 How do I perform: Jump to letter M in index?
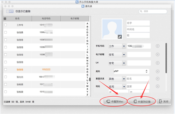tap(87, 58)
